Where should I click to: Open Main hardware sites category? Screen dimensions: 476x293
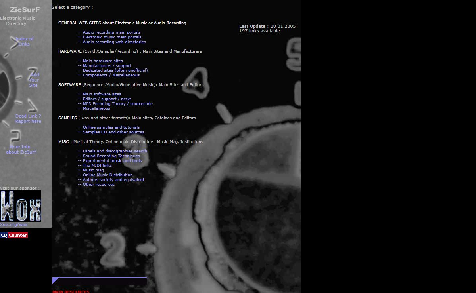(103, 61)
